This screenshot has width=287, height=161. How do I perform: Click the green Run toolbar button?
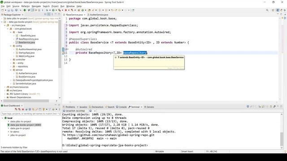click(x=53, y=10)
